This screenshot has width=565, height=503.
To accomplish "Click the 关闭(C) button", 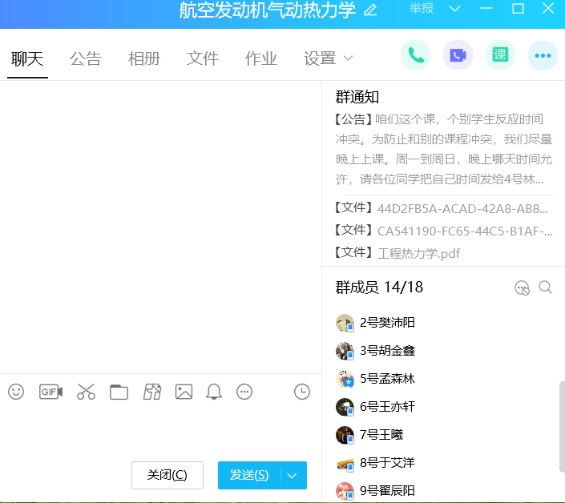I will click(167, 475).
